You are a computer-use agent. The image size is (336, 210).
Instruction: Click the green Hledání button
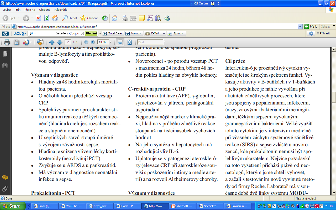[x=91, y=34]
